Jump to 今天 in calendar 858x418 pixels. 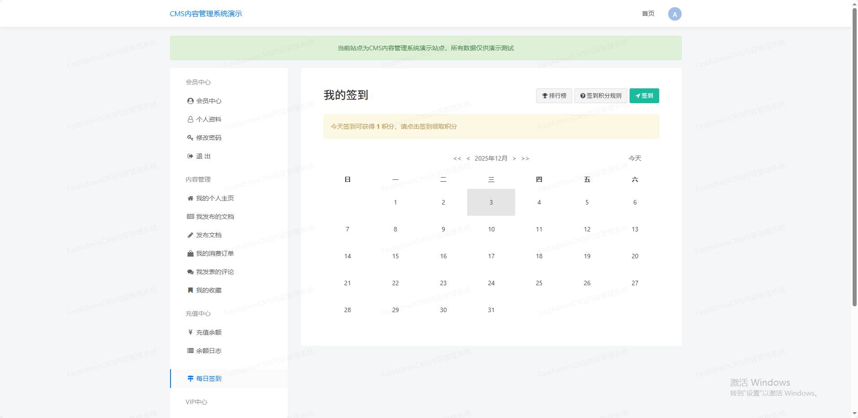pyautogui.click(x=635, y=158)
